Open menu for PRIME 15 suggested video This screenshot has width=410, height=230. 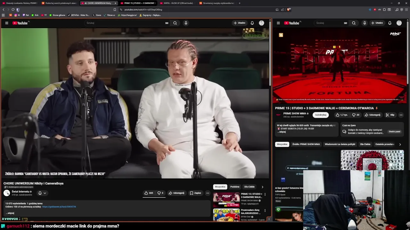pos(265,194)
